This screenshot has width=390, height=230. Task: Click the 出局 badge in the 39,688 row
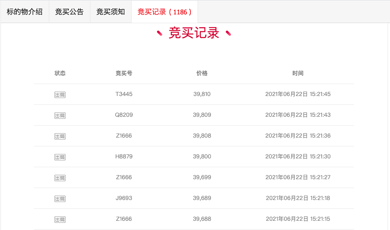(60, 220)
